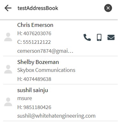Call Chris Emerson's home phone icon

pos(87,37)
